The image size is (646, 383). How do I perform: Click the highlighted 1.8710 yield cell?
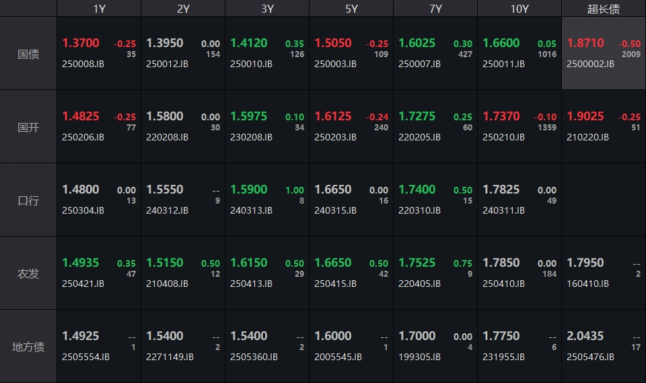(585, 43)
